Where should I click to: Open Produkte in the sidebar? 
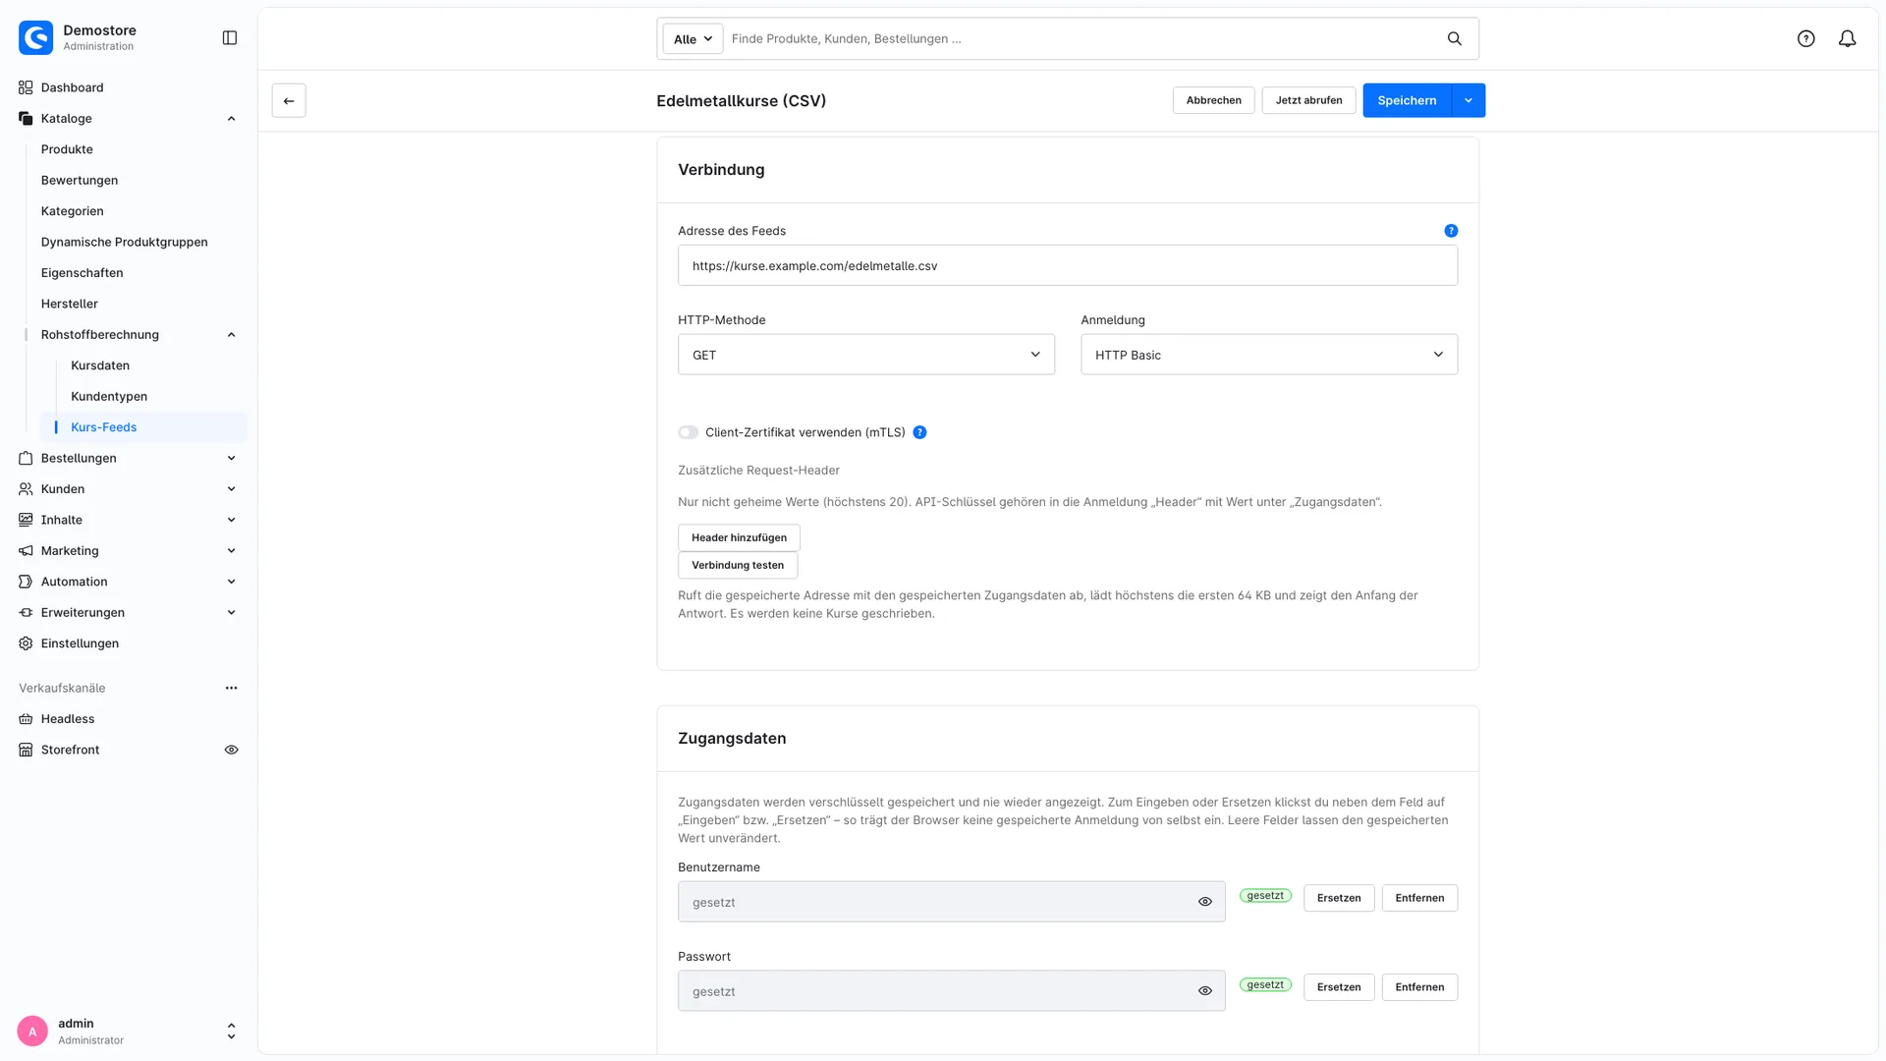[67, 149]
